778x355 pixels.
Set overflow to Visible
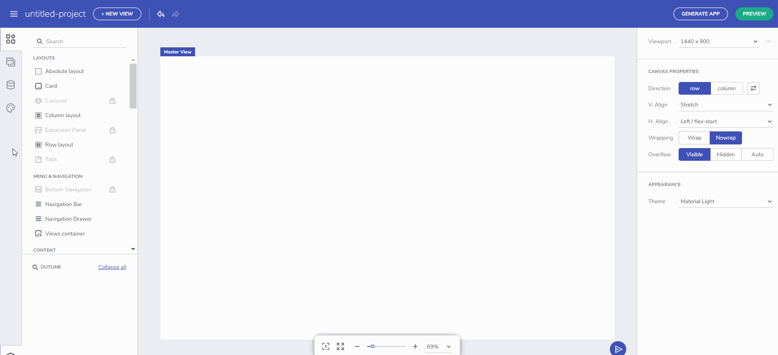pos(695,154)
